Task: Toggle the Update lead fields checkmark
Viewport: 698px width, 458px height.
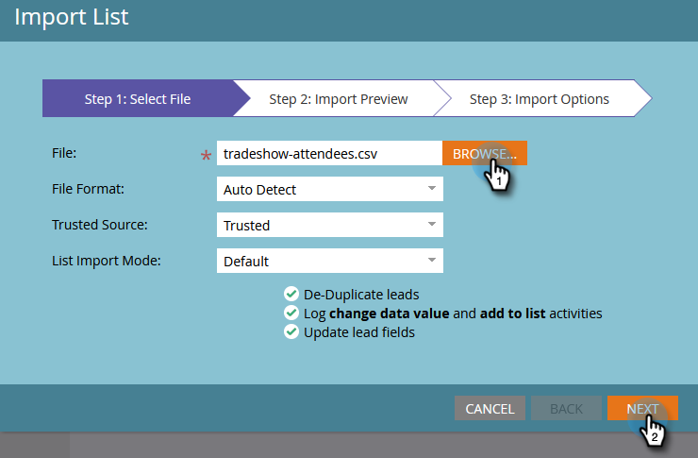Action: click(x=291, y=331)
